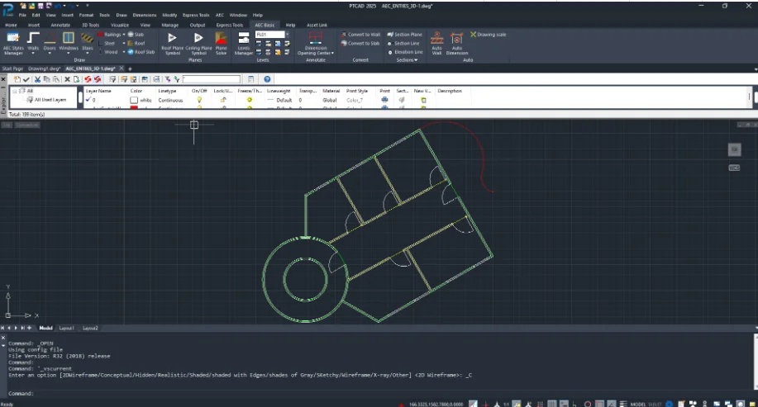Expand the Sections panel dropdown
This screenshot has height=407, width=758.
pos(407,60)
